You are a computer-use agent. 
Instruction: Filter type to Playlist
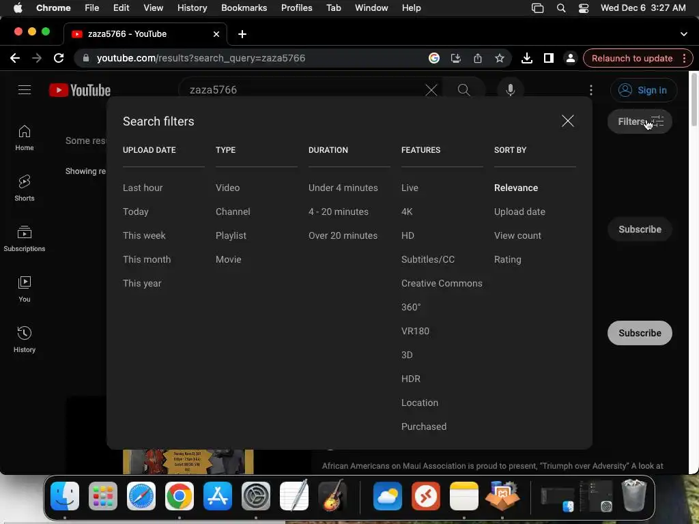[231, 235]
